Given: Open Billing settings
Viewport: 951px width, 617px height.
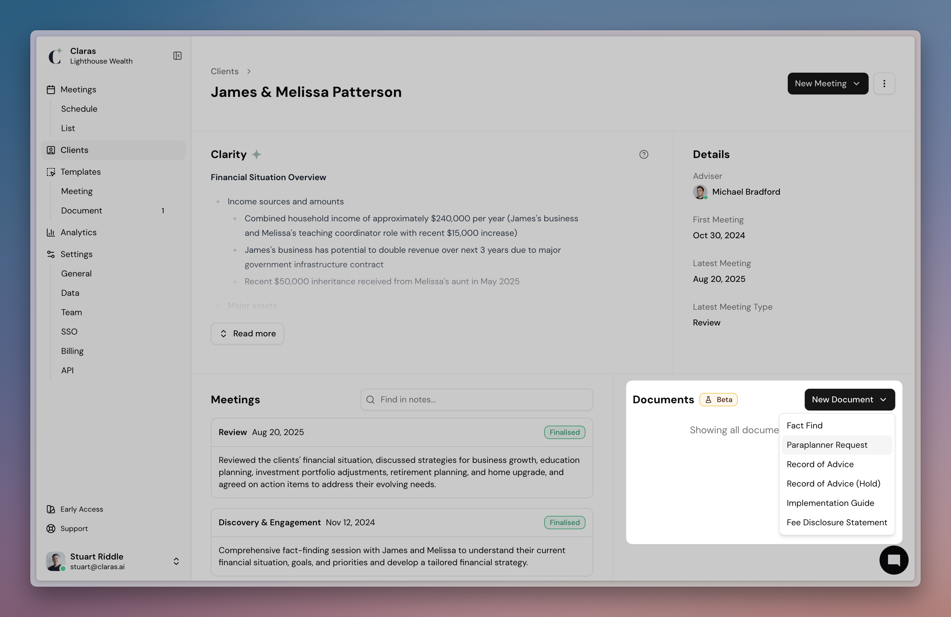Looking at the screenshot, I should click(72, 351).
